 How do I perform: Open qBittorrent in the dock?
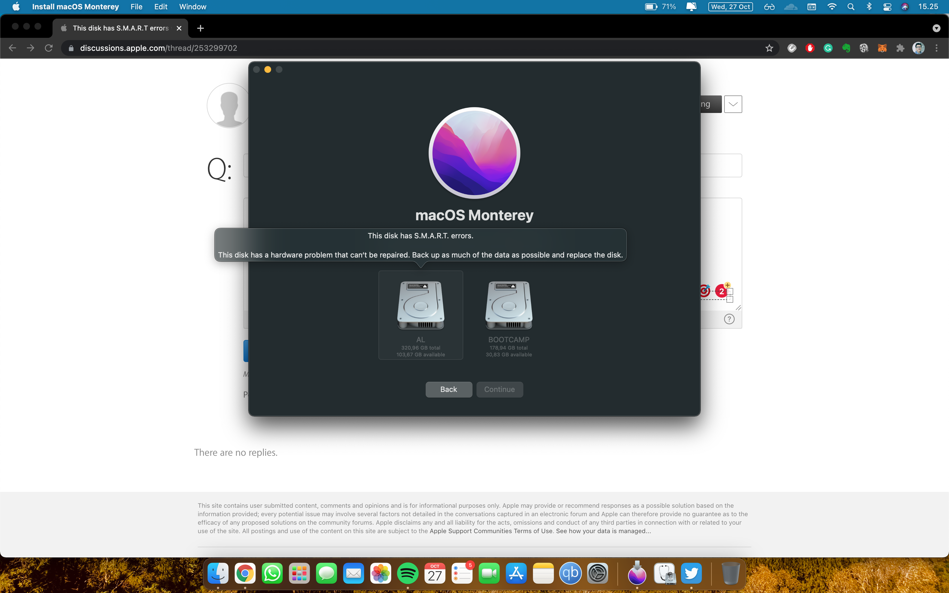pyautogui.click(x=570, y=574)
